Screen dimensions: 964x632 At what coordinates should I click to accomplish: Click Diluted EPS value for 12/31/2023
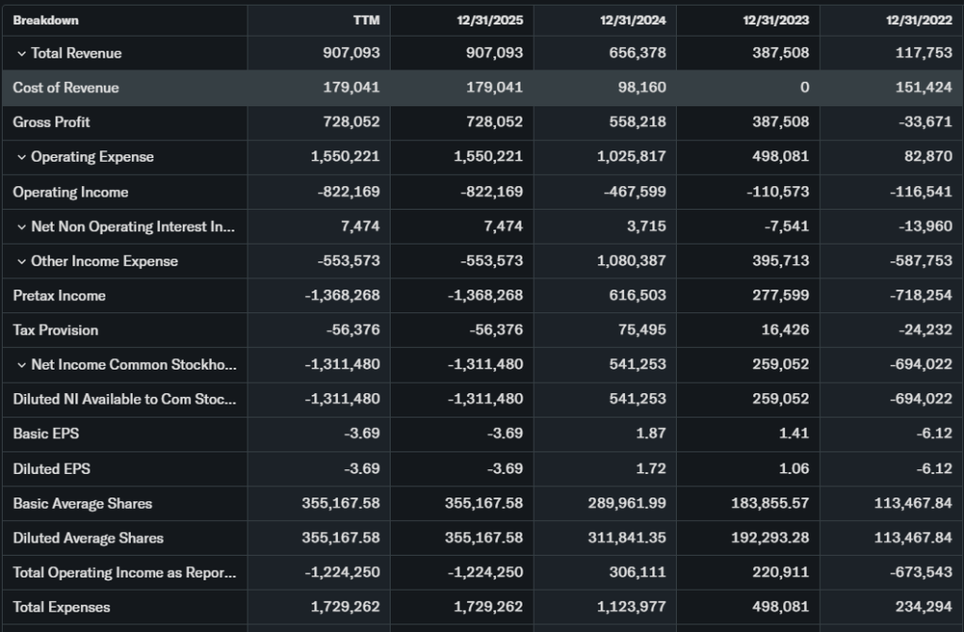(x=790, y=468)
